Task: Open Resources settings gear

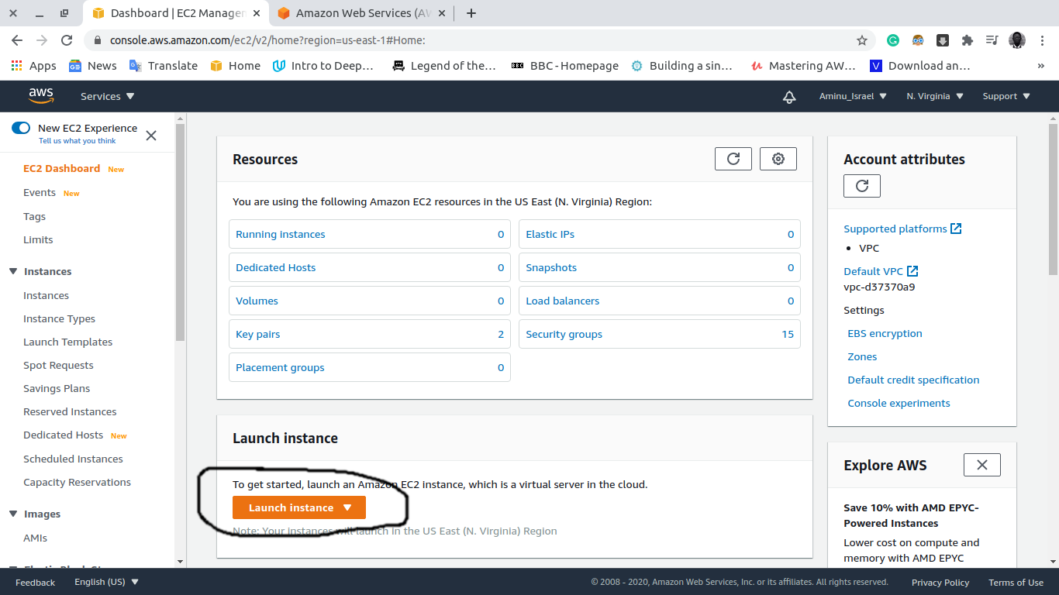Action: [778, 159]
